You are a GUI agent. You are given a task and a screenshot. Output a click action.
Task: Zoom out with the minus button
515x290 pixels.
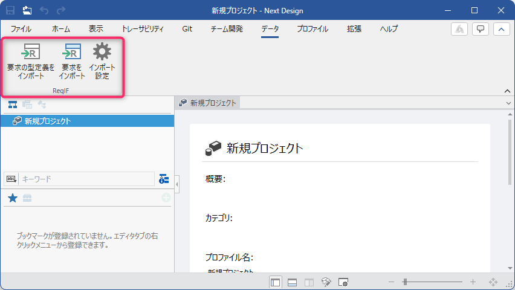click(x=391, y=282)
